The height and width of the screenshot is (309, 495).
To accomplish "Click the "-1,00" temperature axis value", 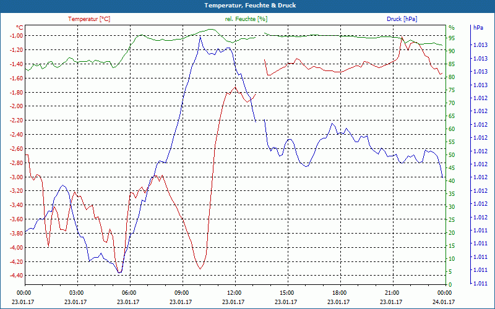I will point(17,35).
